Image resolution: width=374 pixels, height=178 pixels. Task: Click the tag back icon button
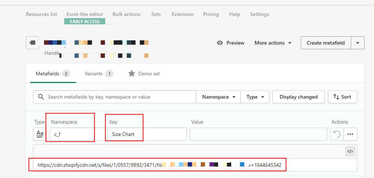tap(32, 43)
